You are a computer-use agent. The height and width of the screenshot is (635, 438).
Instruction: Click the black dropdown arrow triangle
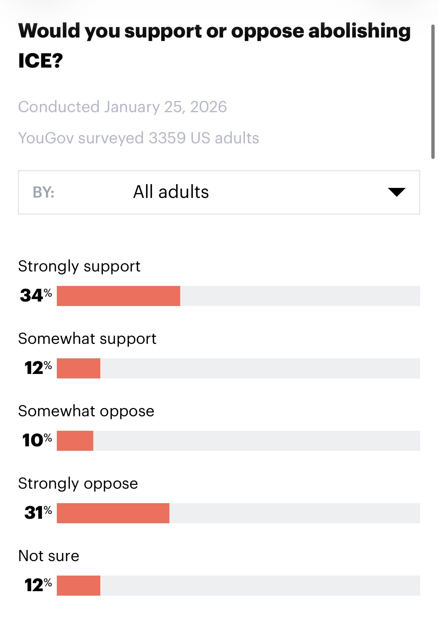tap(396, 192)
